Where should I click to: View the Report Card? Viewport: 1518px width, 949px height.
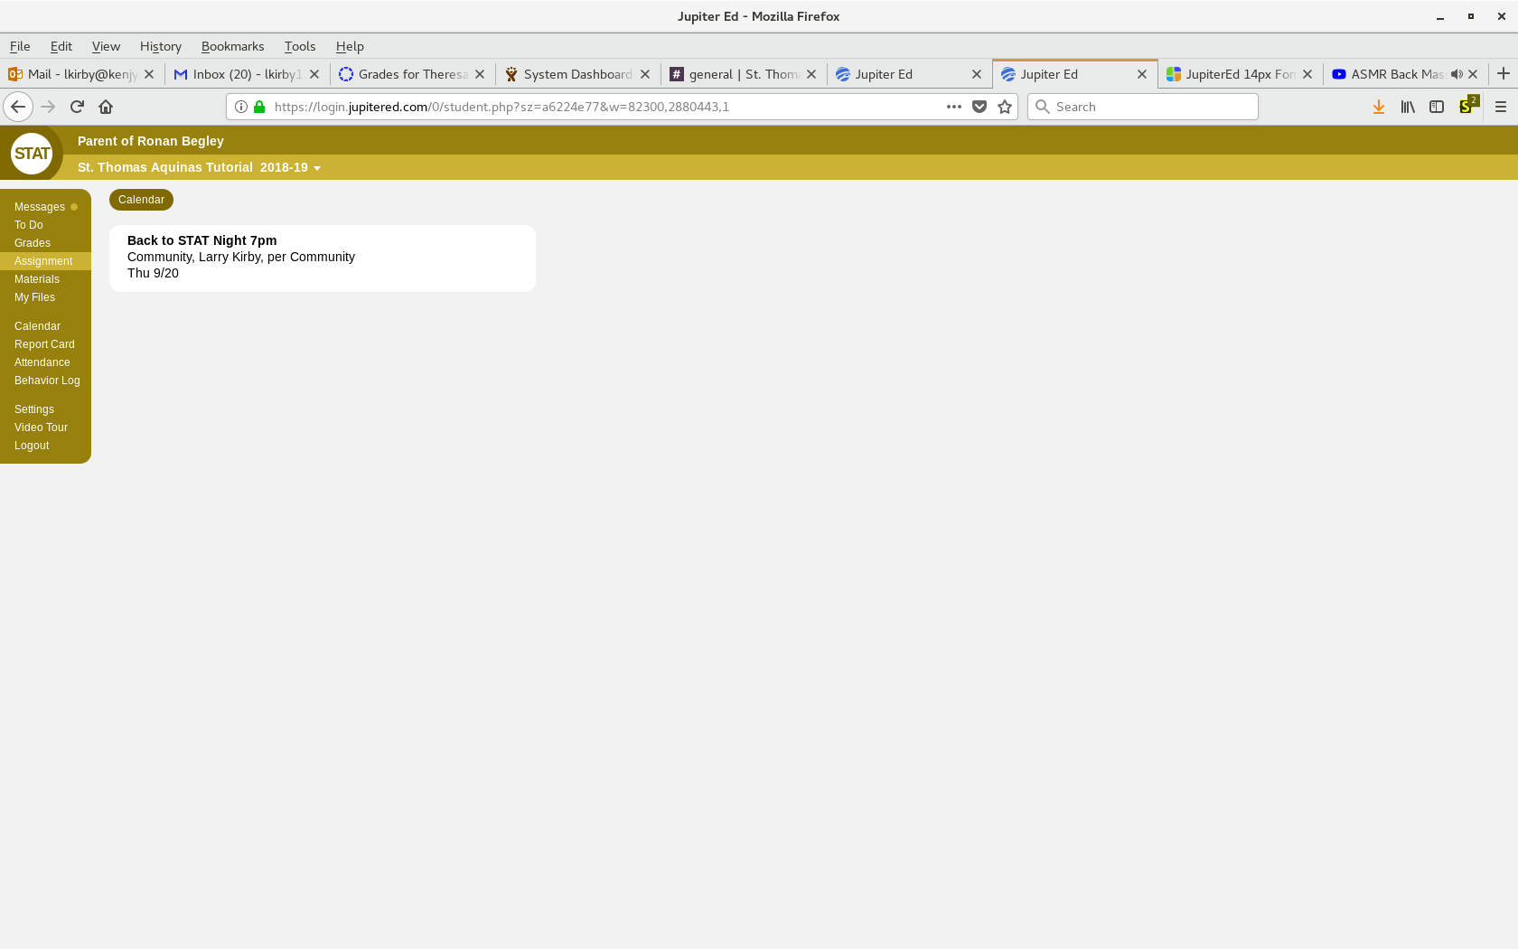pos(44,344)
